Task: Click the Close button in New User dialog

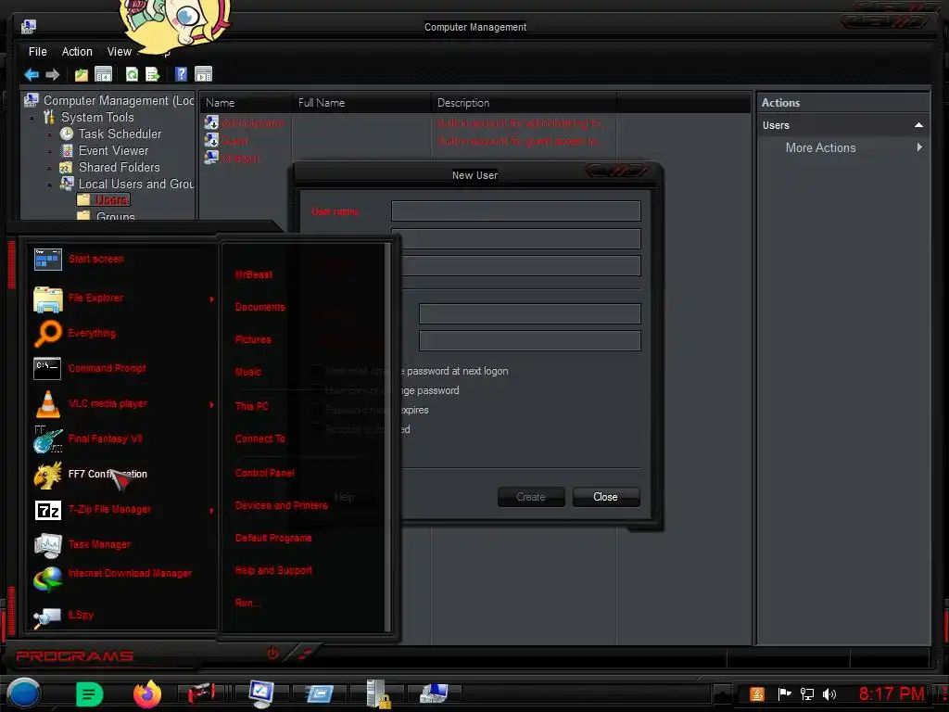Action: tap(606, 497)
